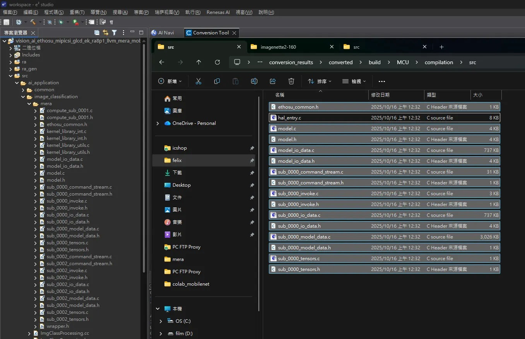This screenshot has width=525, height=339.
Task: Toggle the pilcrow show whitespace characters button
Action: (111, 22)
